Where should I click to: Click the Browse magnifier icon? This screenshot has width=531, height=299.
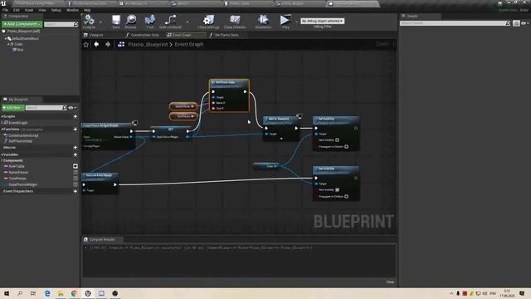tap(131, 20)
